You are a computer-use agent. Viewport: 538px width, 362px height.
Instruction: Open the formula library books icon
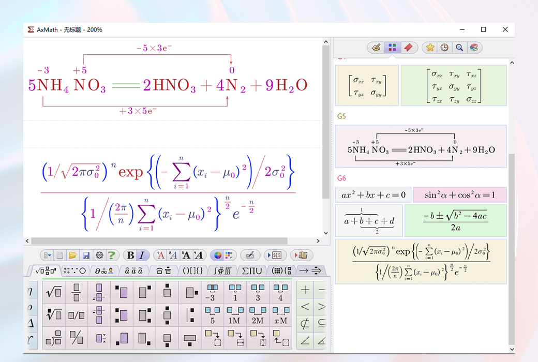click(x=473, y=47)
